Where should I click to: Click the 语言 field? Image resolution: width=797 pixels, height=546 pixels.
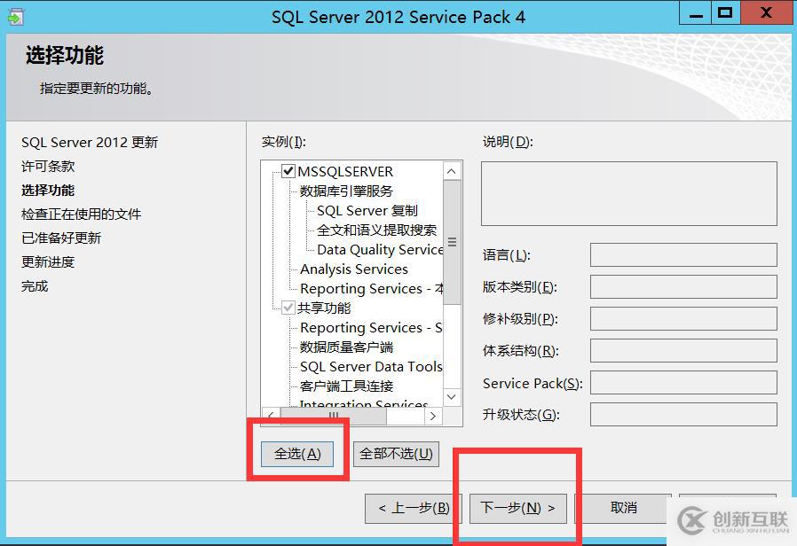pyautogui.click(x=683, y=255)
